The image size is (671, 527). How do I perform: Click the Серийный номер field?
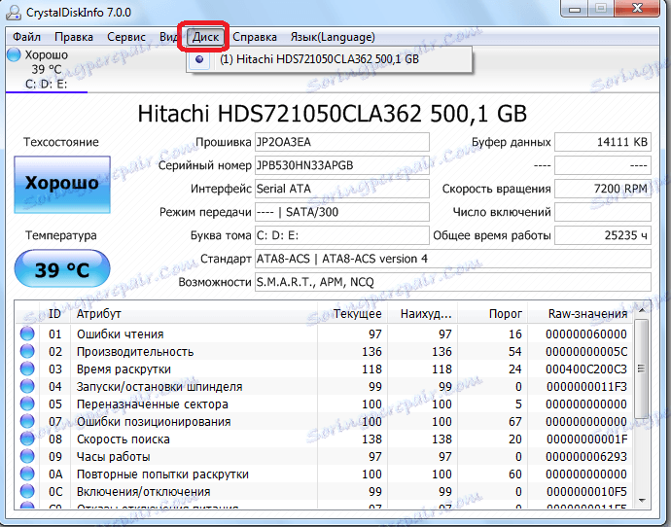342,165
